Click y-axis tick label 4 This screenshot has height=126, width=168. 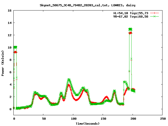pos(10,85)
